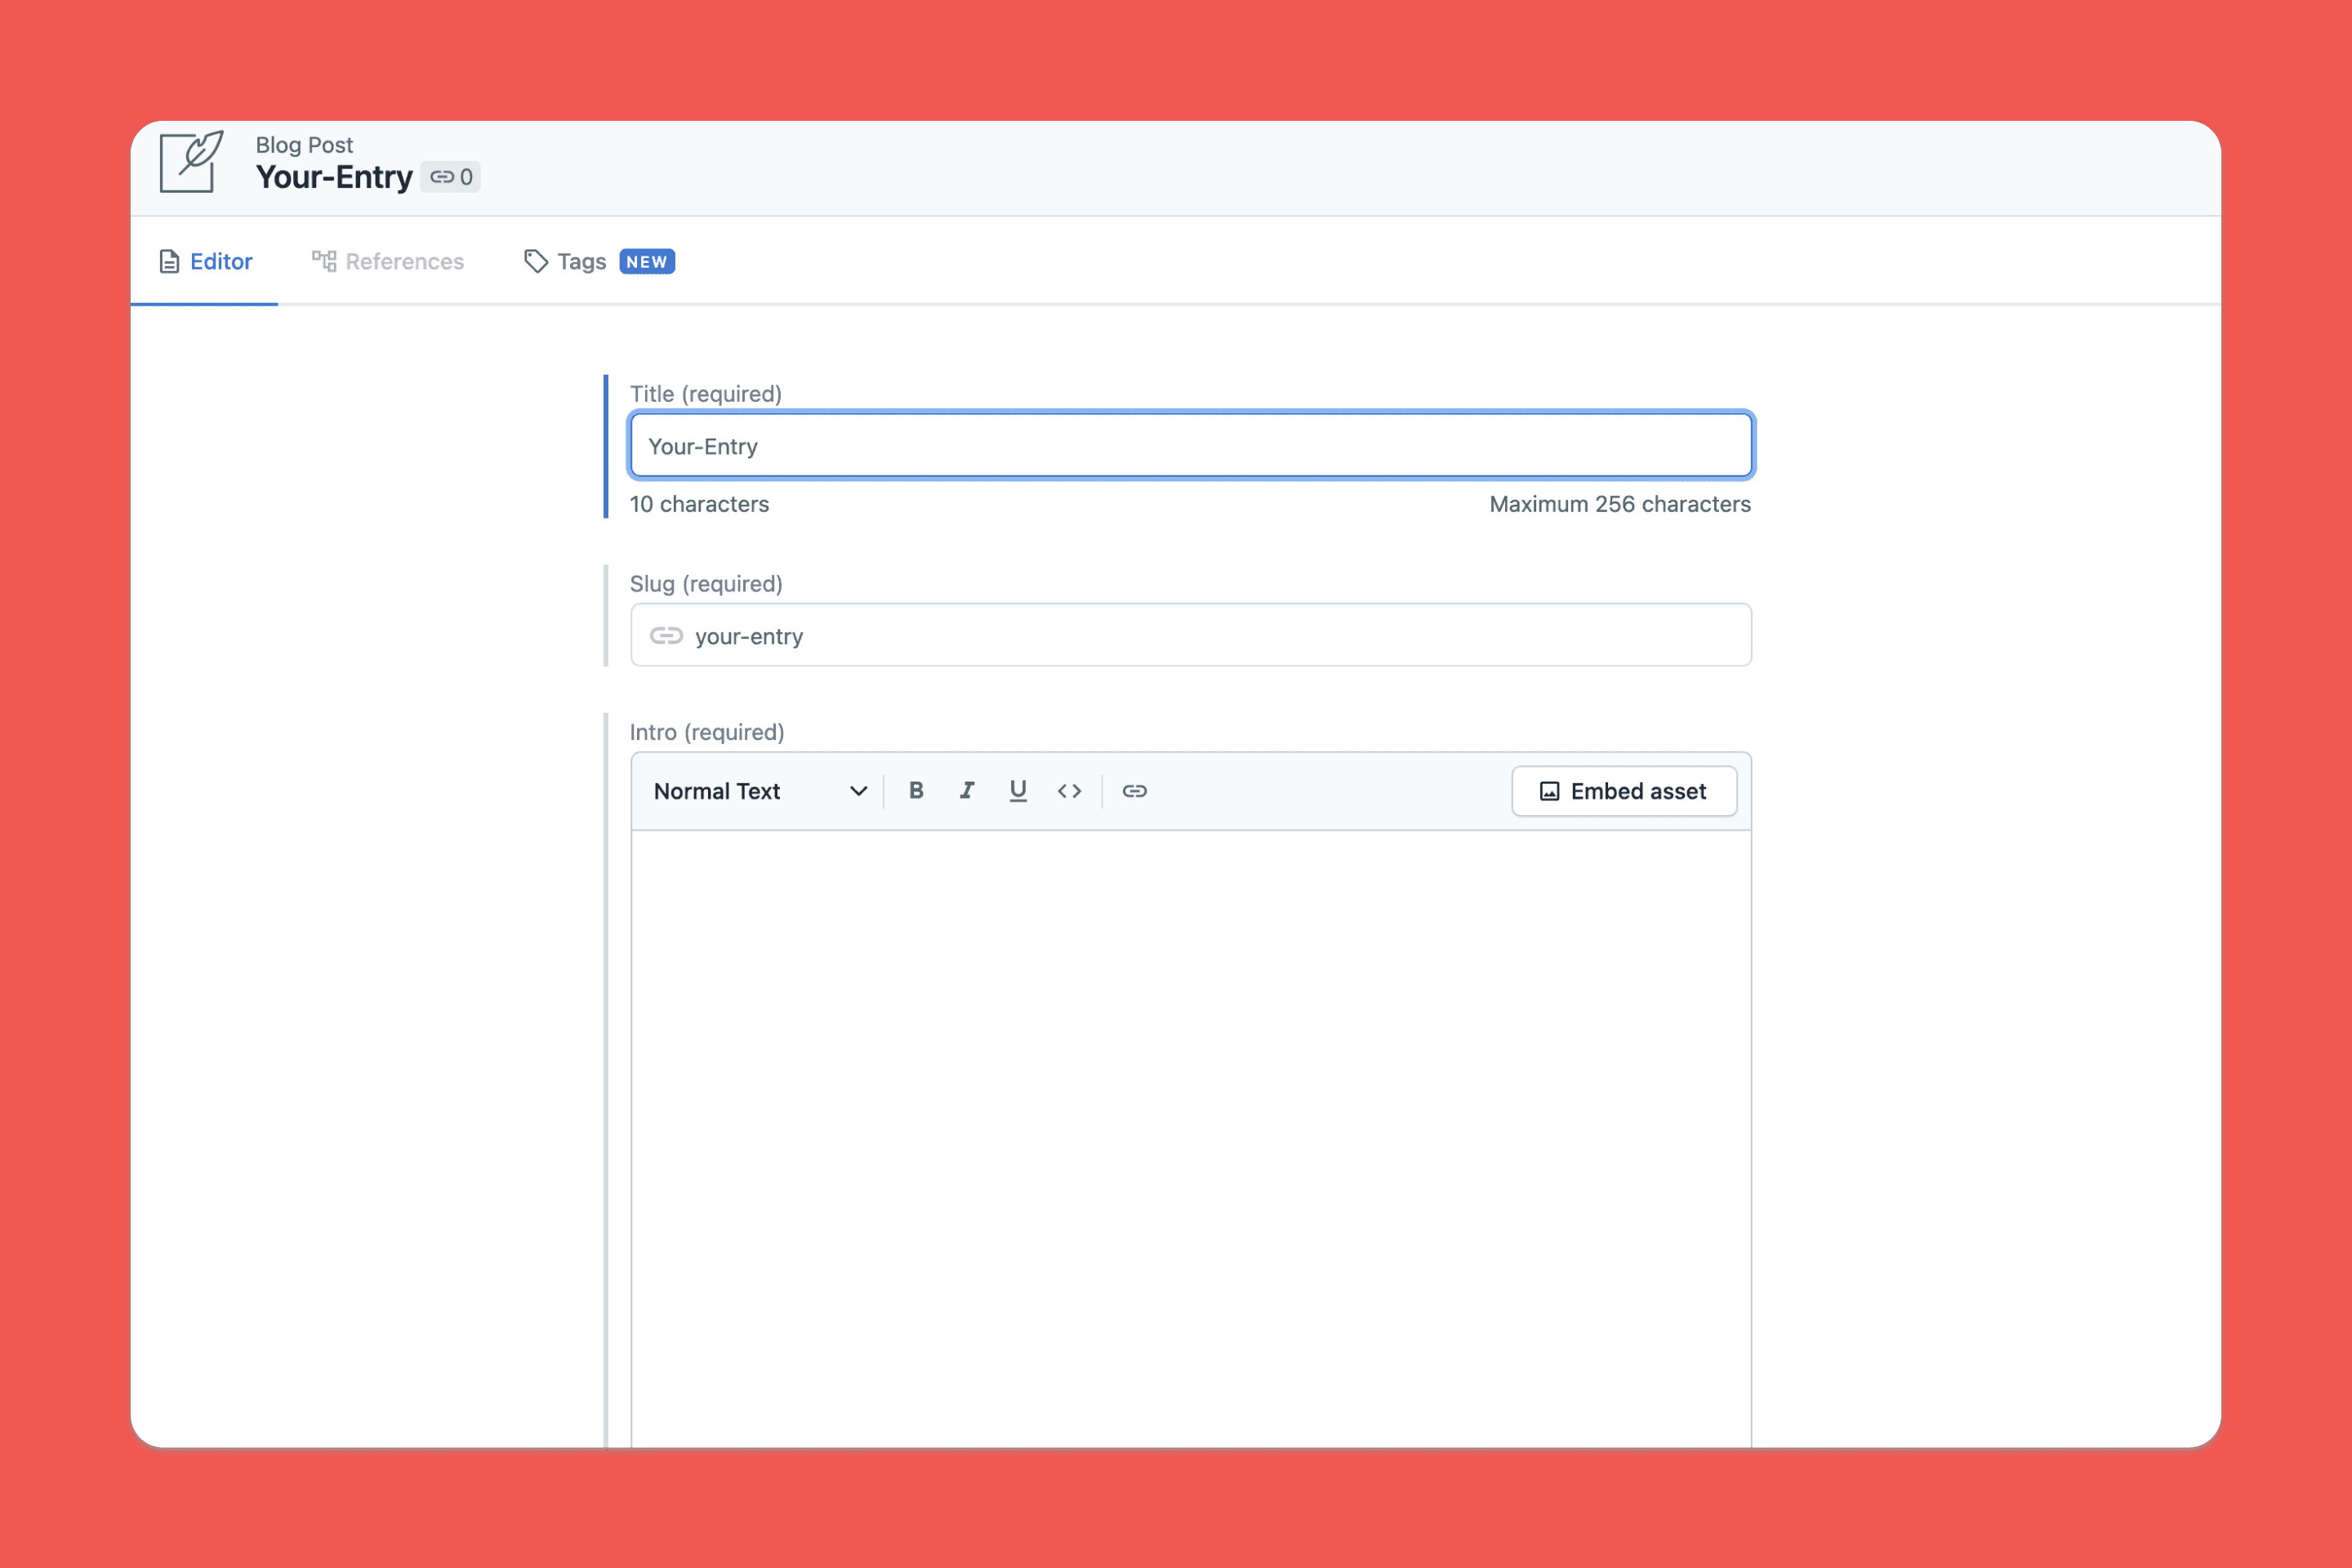Click the Embed asset button
This screenshot has width=2352, height=1568.
pos(1623,791)
